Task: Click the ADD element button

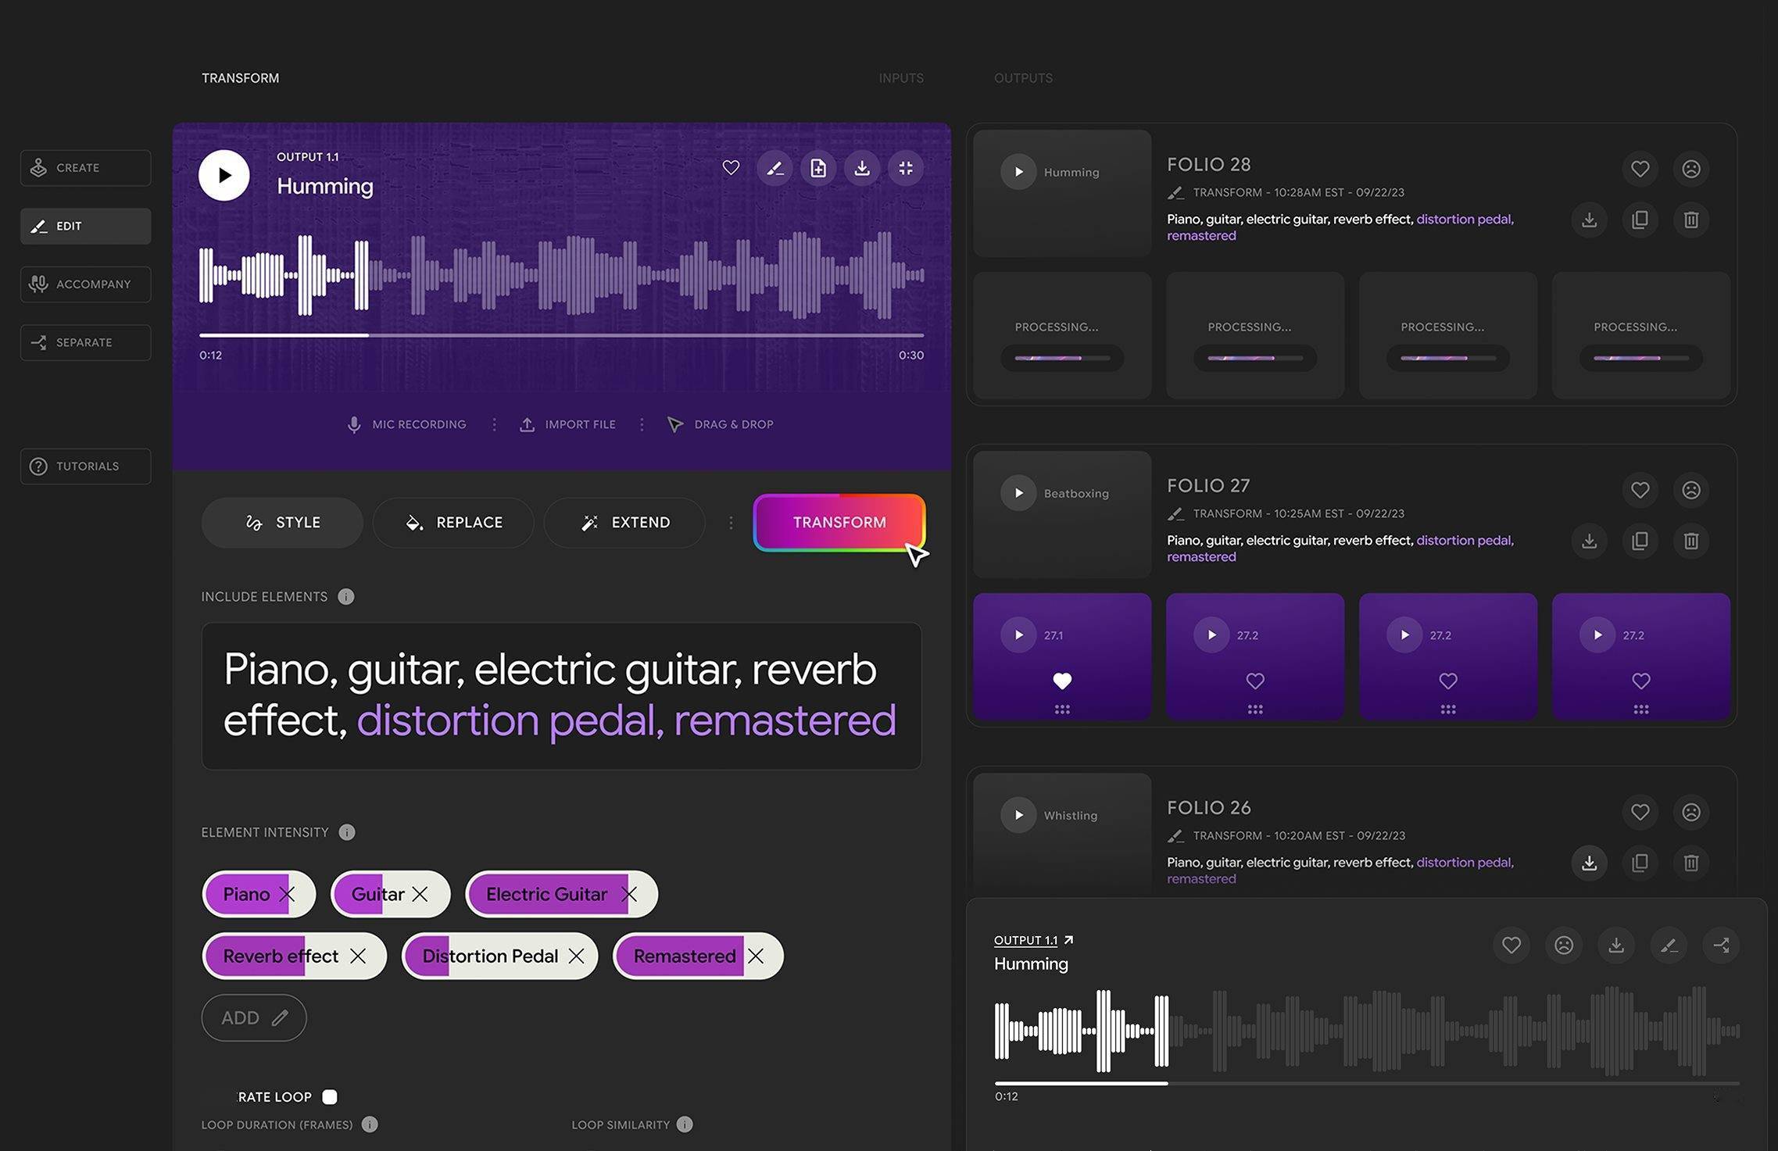Action: (254, 1017)
